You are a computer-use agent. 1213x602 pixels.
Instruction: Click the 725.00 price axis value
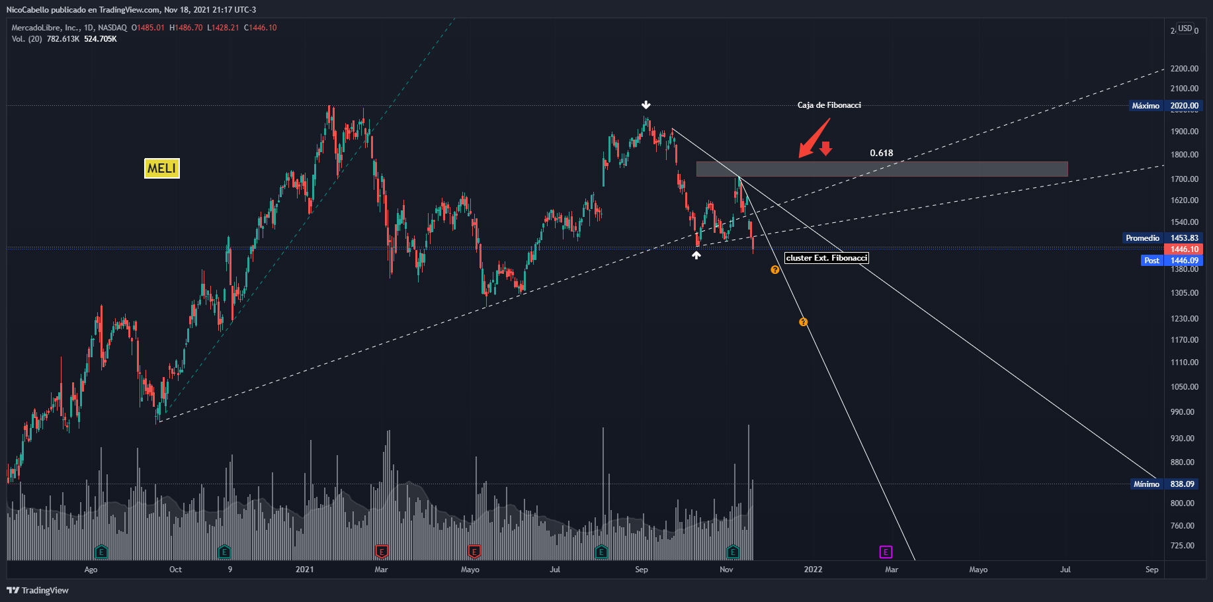click(1183, 546)
